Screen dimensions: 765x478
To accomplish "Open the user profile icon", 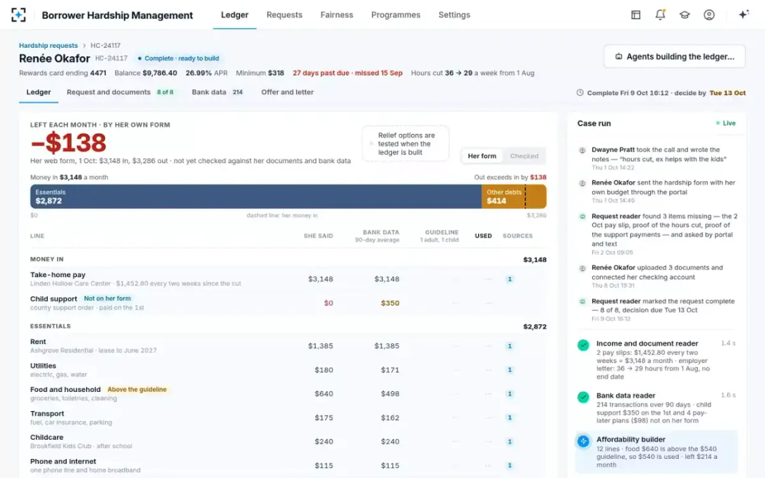I will click(709, 15).
